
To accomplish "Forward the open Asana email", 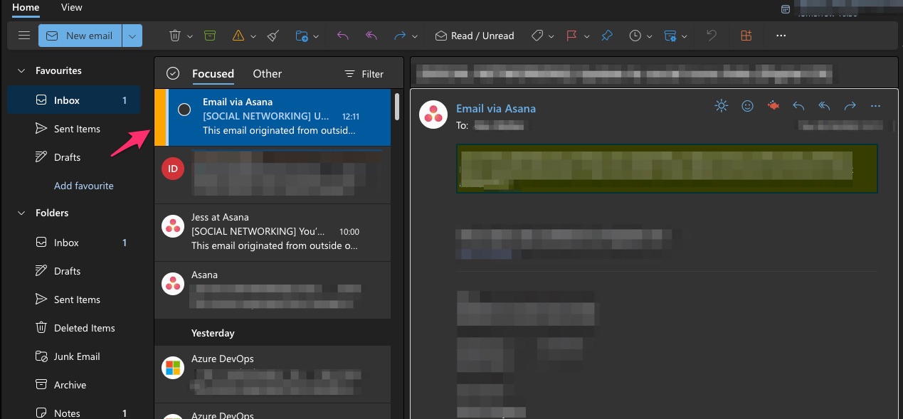I will pyautogui.click(x=850, y=105).
